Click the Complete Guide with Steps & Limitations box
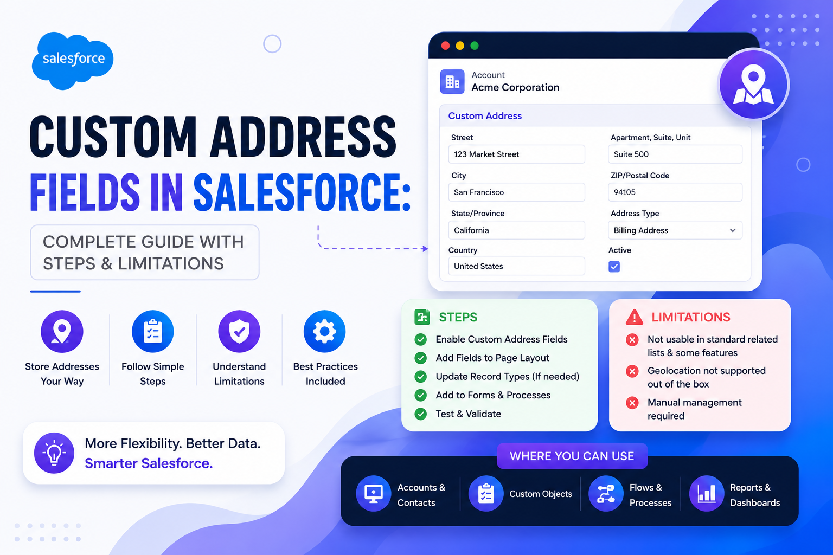Viewport: 833px width, 555px height. (x=145, y=253)
